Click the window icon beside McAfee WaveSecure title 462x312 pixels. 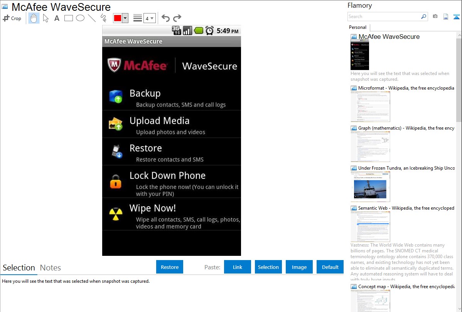pyautogui.click(x=5, y=7)
